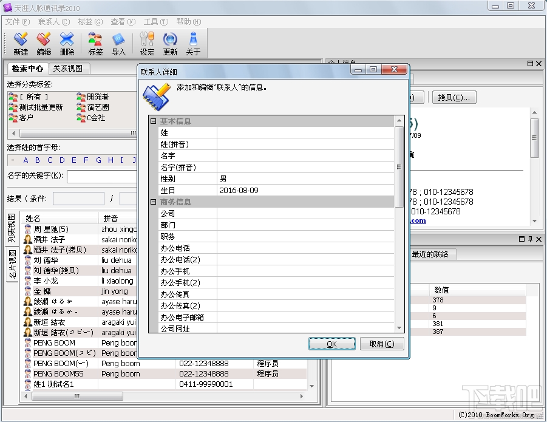Close the 联系人详细 dialog
Image resolution: width=547 pixels, height=422 pixels.
click(395, 69)
